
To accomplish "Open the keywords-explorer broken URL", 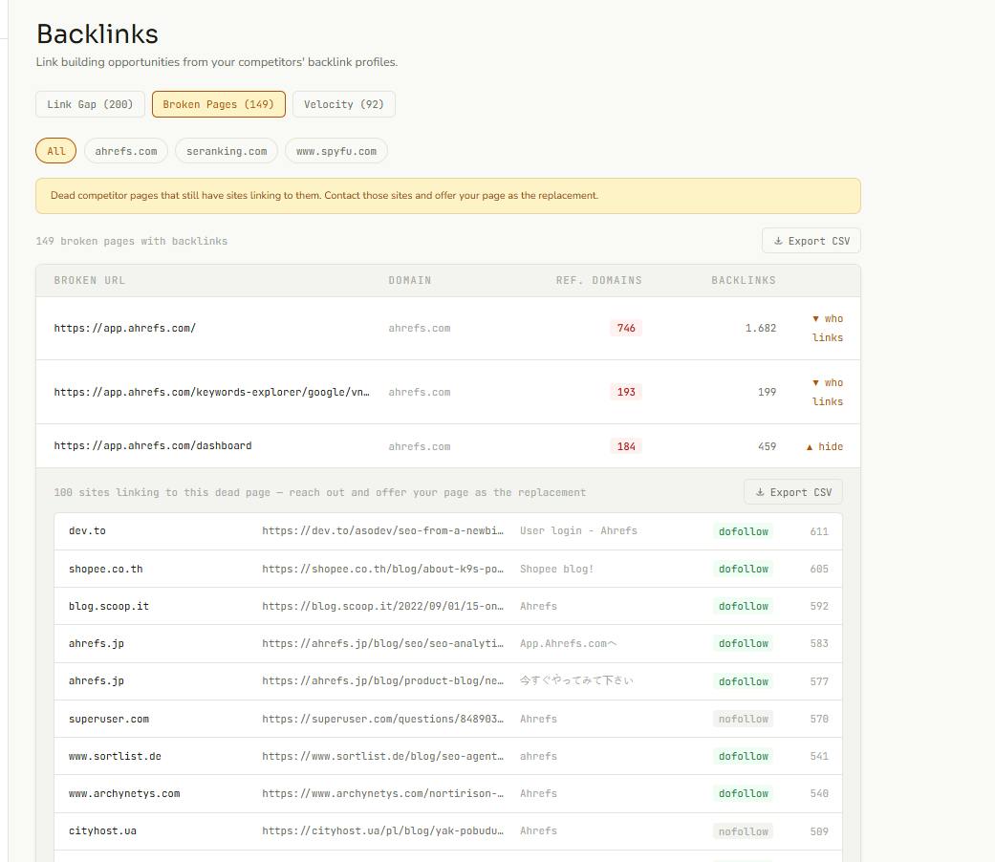I will 212,392.
